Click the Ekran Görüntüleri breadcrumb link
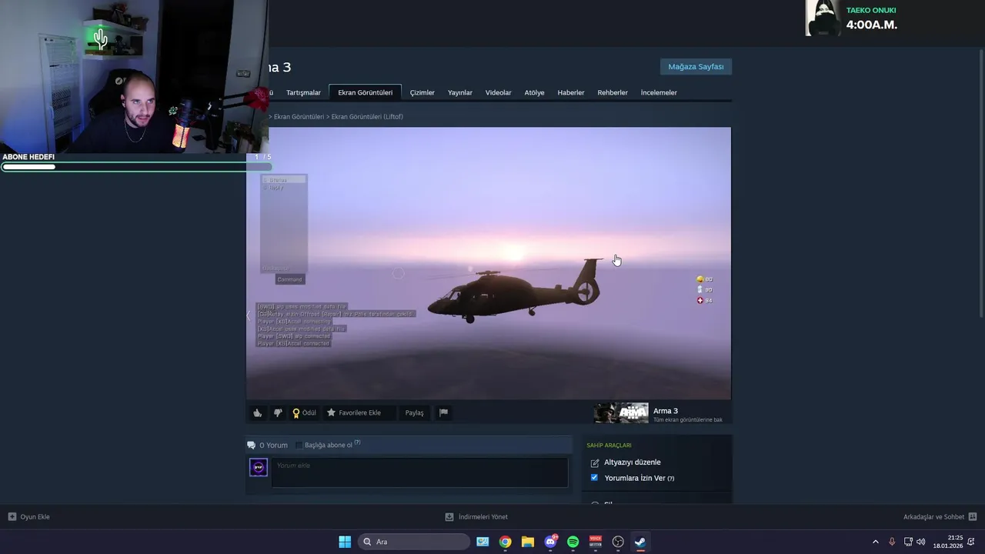 (299, 117)
